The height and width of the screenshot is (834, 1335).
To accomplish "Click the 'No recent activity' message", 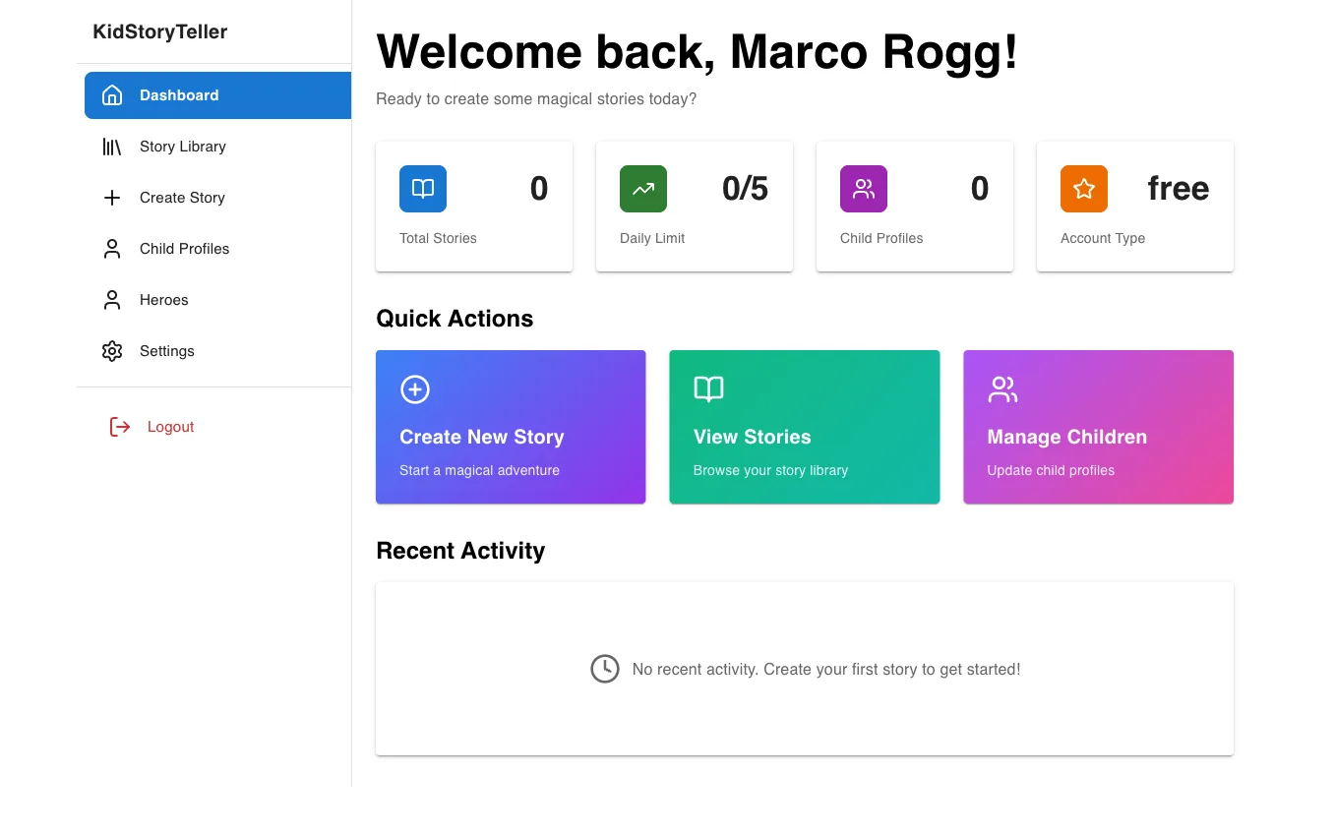I will [x=826, y=669].
